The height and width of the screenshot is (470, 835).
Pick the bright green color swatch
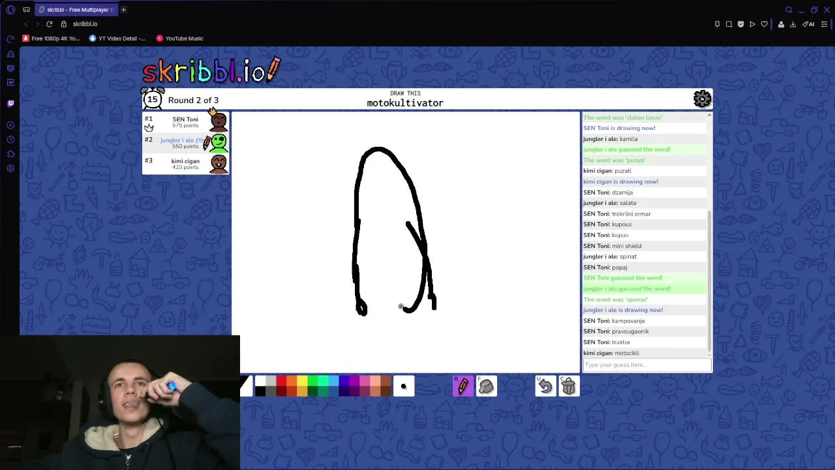312,381
